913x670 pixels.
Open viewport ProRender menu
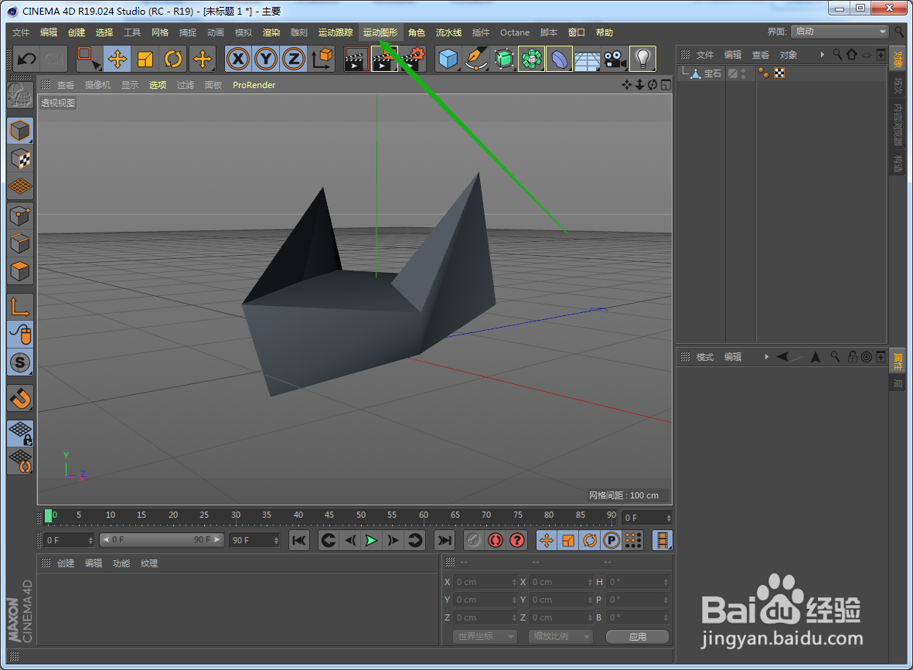(x=254, y=85)
